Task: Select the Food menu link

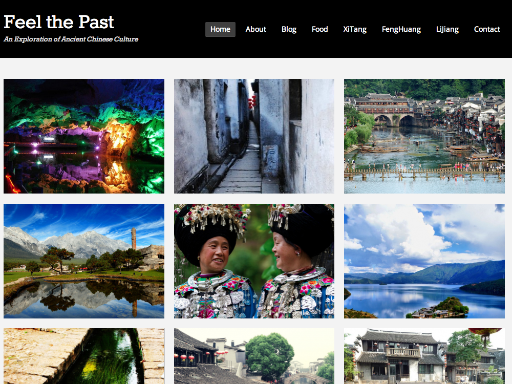Action: coord(319,29)
